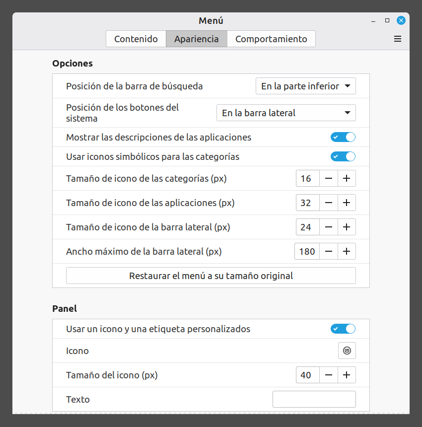422x427 pixels.
Task: Increase the sidebar maximum width with plus
Action: tap(347, 251)
